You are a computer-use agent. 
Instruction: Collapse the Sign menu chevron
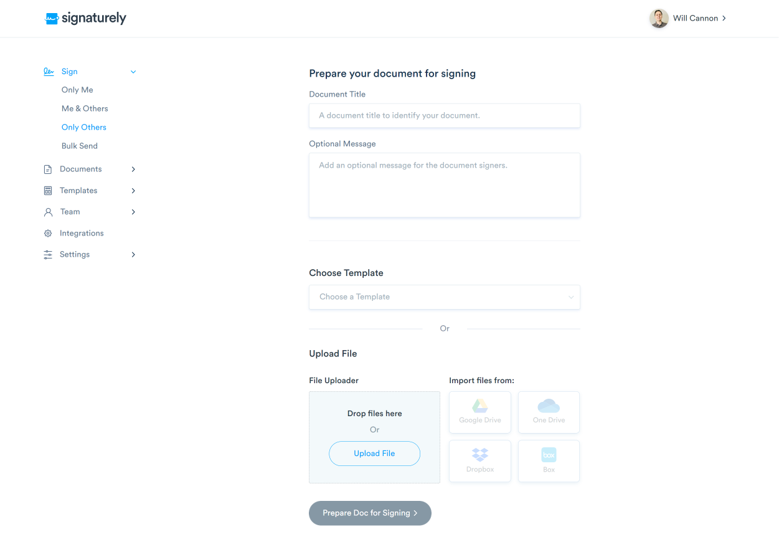[x=133, y=72]
